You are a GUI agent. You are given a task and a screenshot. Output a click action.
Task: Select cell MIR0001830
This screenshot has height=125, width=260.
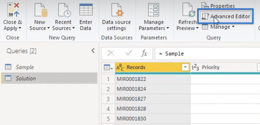(x=153, y=119)
